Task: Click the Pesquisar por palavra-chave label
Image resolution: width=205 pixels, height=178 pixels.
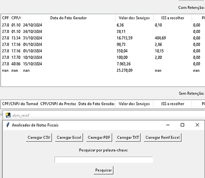Action: [x=103, y=150]
